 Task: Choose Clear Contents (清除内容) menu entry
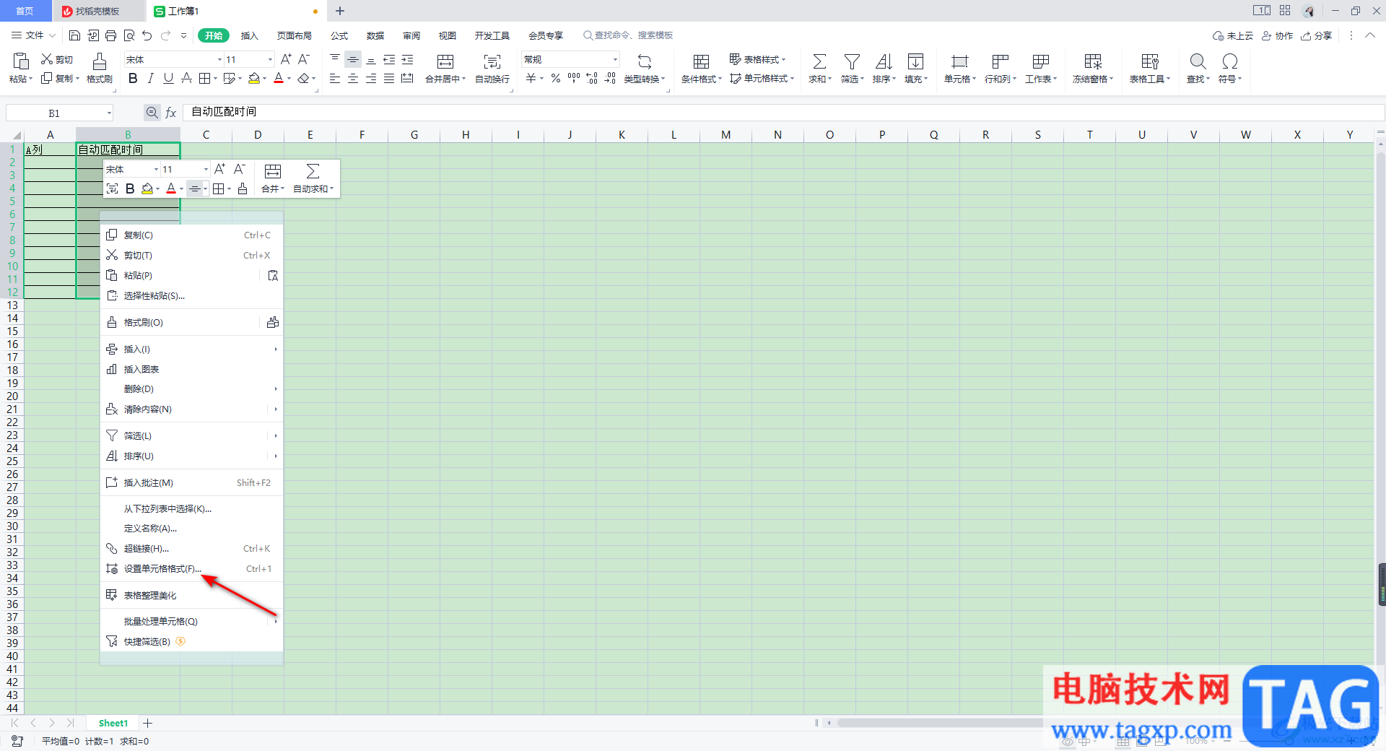coord(191,409)
